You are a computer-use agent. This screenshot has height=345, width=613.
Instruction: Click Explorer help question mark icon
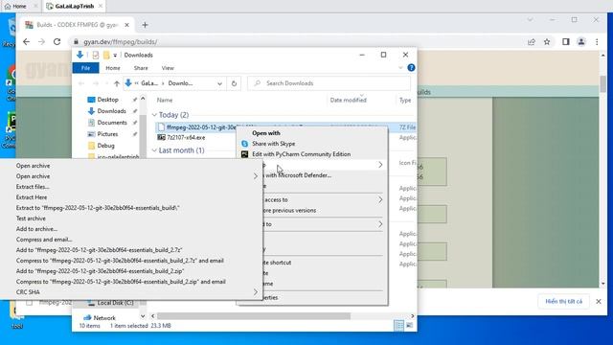point(411,68)
